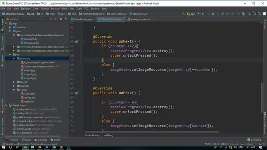267x150 pixels.
Task: Toggle the Captures tool window stripe
Action: click(x=3, y=60)
